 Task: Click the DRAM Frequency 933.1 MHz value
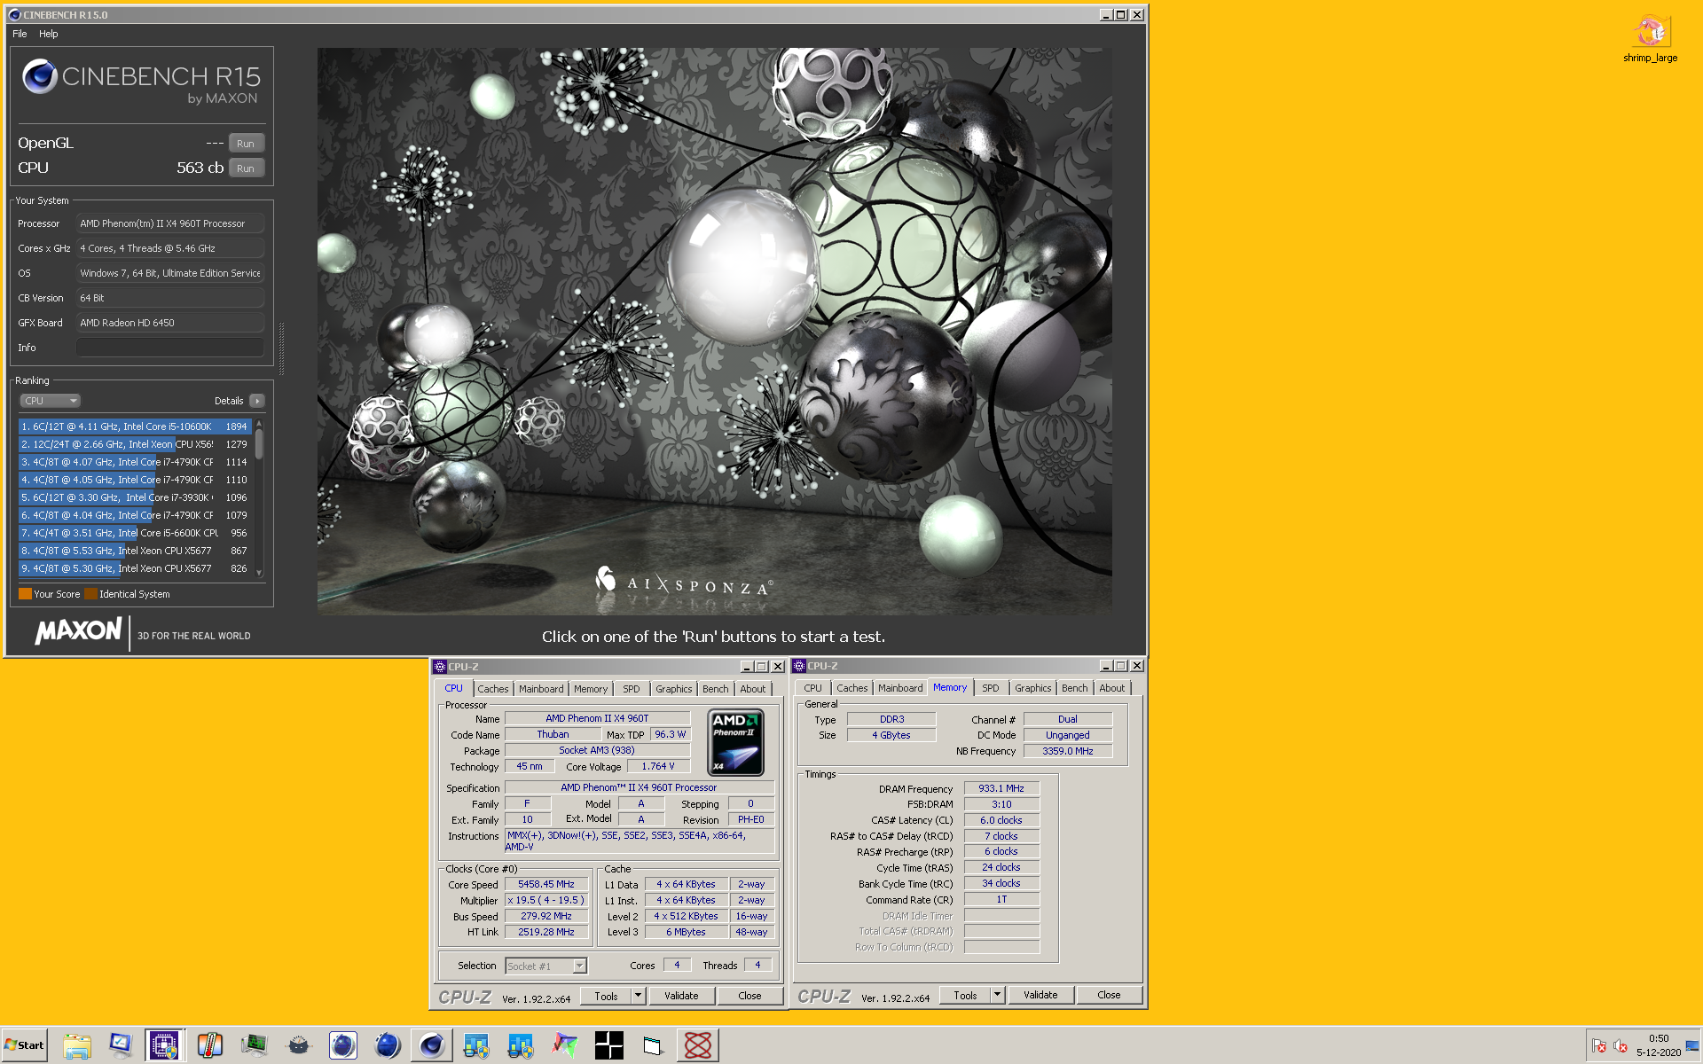1001,788
